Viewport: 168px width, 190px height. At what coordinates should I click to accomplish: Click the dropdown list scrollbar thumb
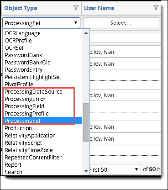click(x=86, y=123)
